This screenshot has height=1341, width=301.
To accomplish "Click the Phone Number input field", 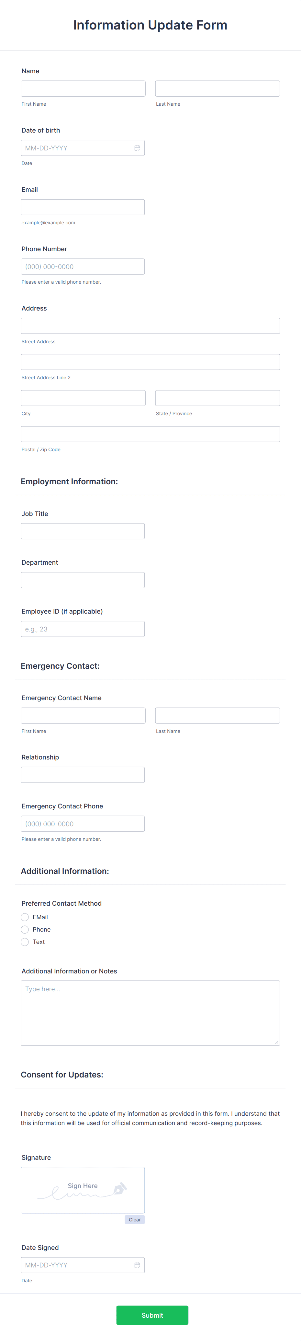I will [83, 266].
